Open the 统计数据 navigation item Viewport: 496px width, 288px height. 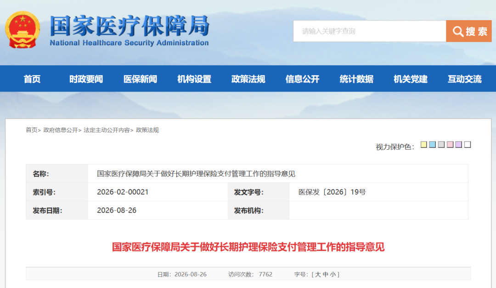coord(356,79)
